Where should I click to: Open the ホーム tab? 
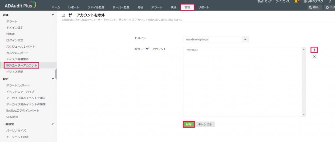click(x=56, y=8)
